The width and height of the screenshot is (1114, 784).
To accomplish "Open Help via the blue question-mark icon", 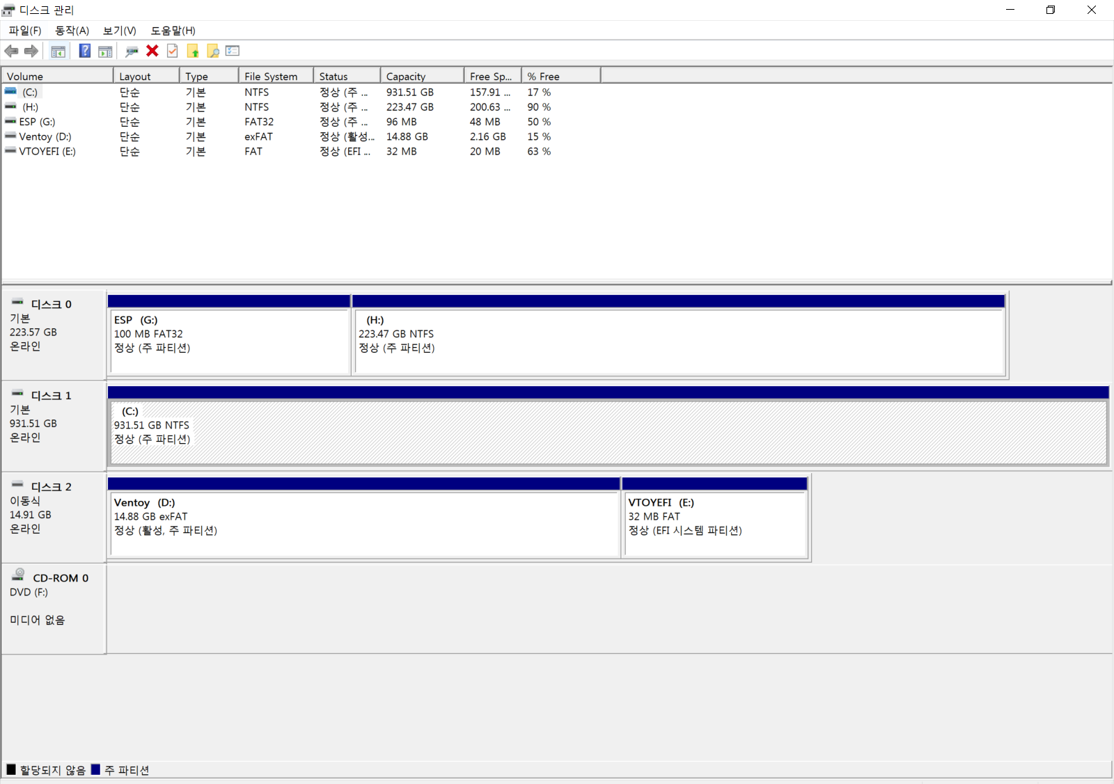I will click(x=85, y=51).
